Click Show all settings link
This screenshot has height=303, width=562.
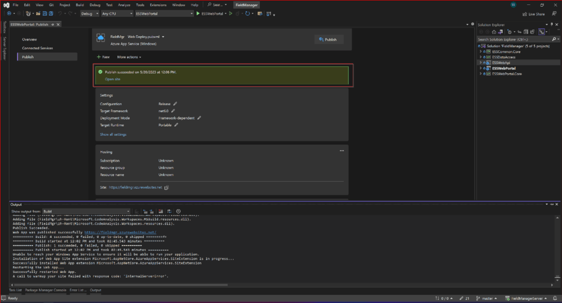tap(113, 134)
